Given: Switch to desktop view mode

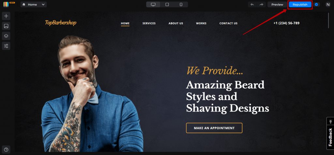Looking at the screenshot, I should coord(153,5).
